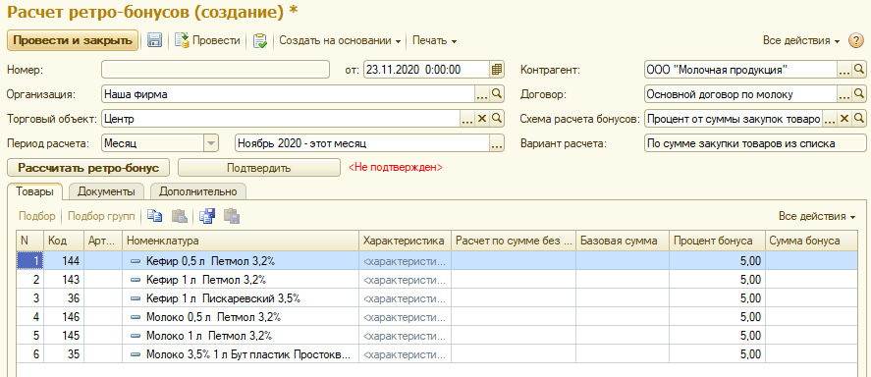Viewport: 871px width, 377px height.
Task: Click ellipsis button for period Ноябрь 2020
Action: (x=497, y=142)
